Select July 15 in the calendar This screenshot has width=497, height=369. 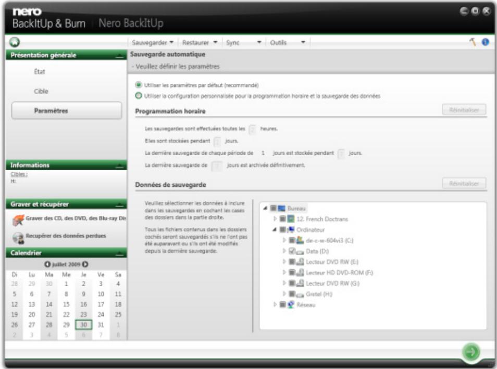click(x=66, y=304)
